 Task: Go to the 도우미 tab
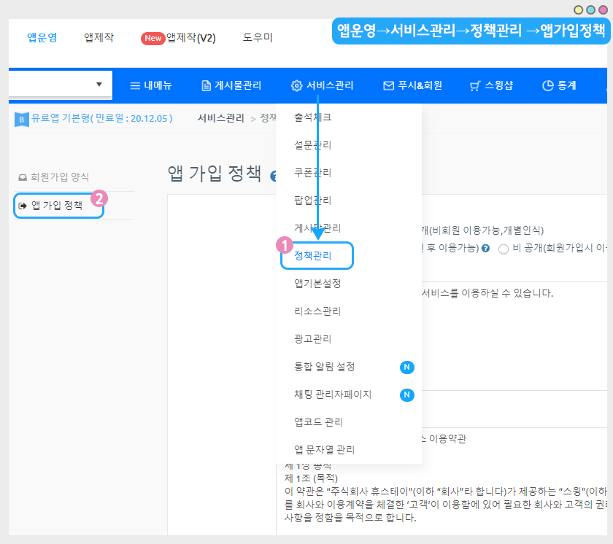click(258, 38)
